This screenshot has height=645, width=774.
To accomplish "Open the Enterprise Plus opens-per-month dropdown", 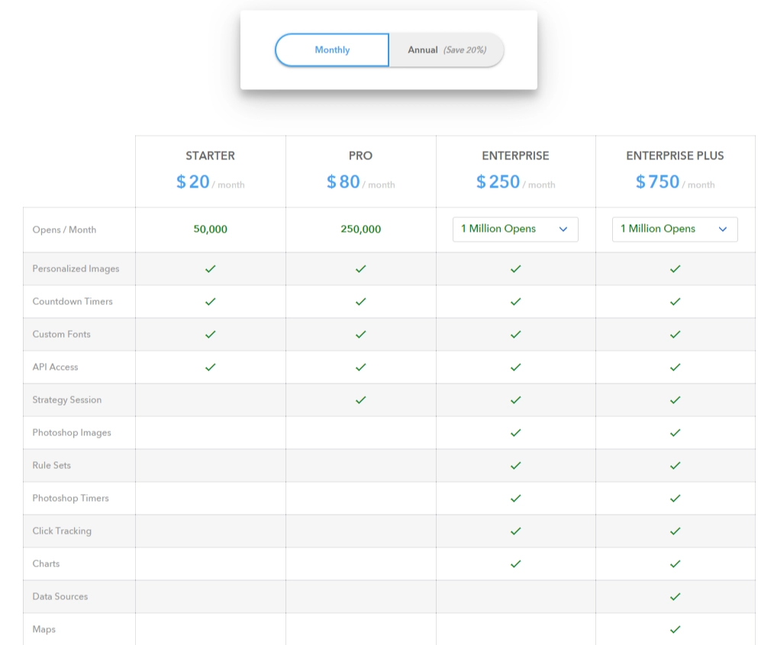I will [675, 229].
